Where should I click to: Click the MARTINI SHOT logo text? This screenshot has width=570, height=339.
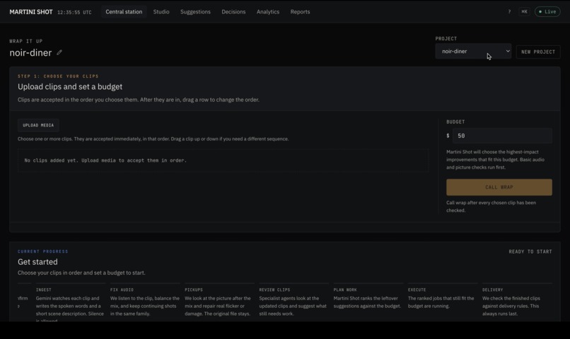[x=31, y=12]
